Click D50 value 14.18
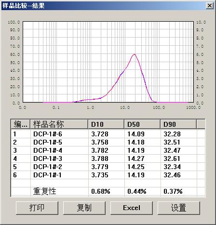 pos(136,142)
